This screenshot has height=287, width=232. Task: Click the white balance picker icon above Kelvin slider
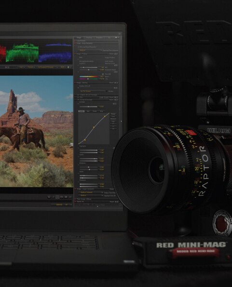(103, 74)
